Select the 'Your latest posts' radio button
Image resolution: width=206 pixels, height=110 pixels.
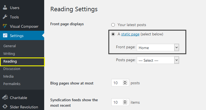point(113,25)
